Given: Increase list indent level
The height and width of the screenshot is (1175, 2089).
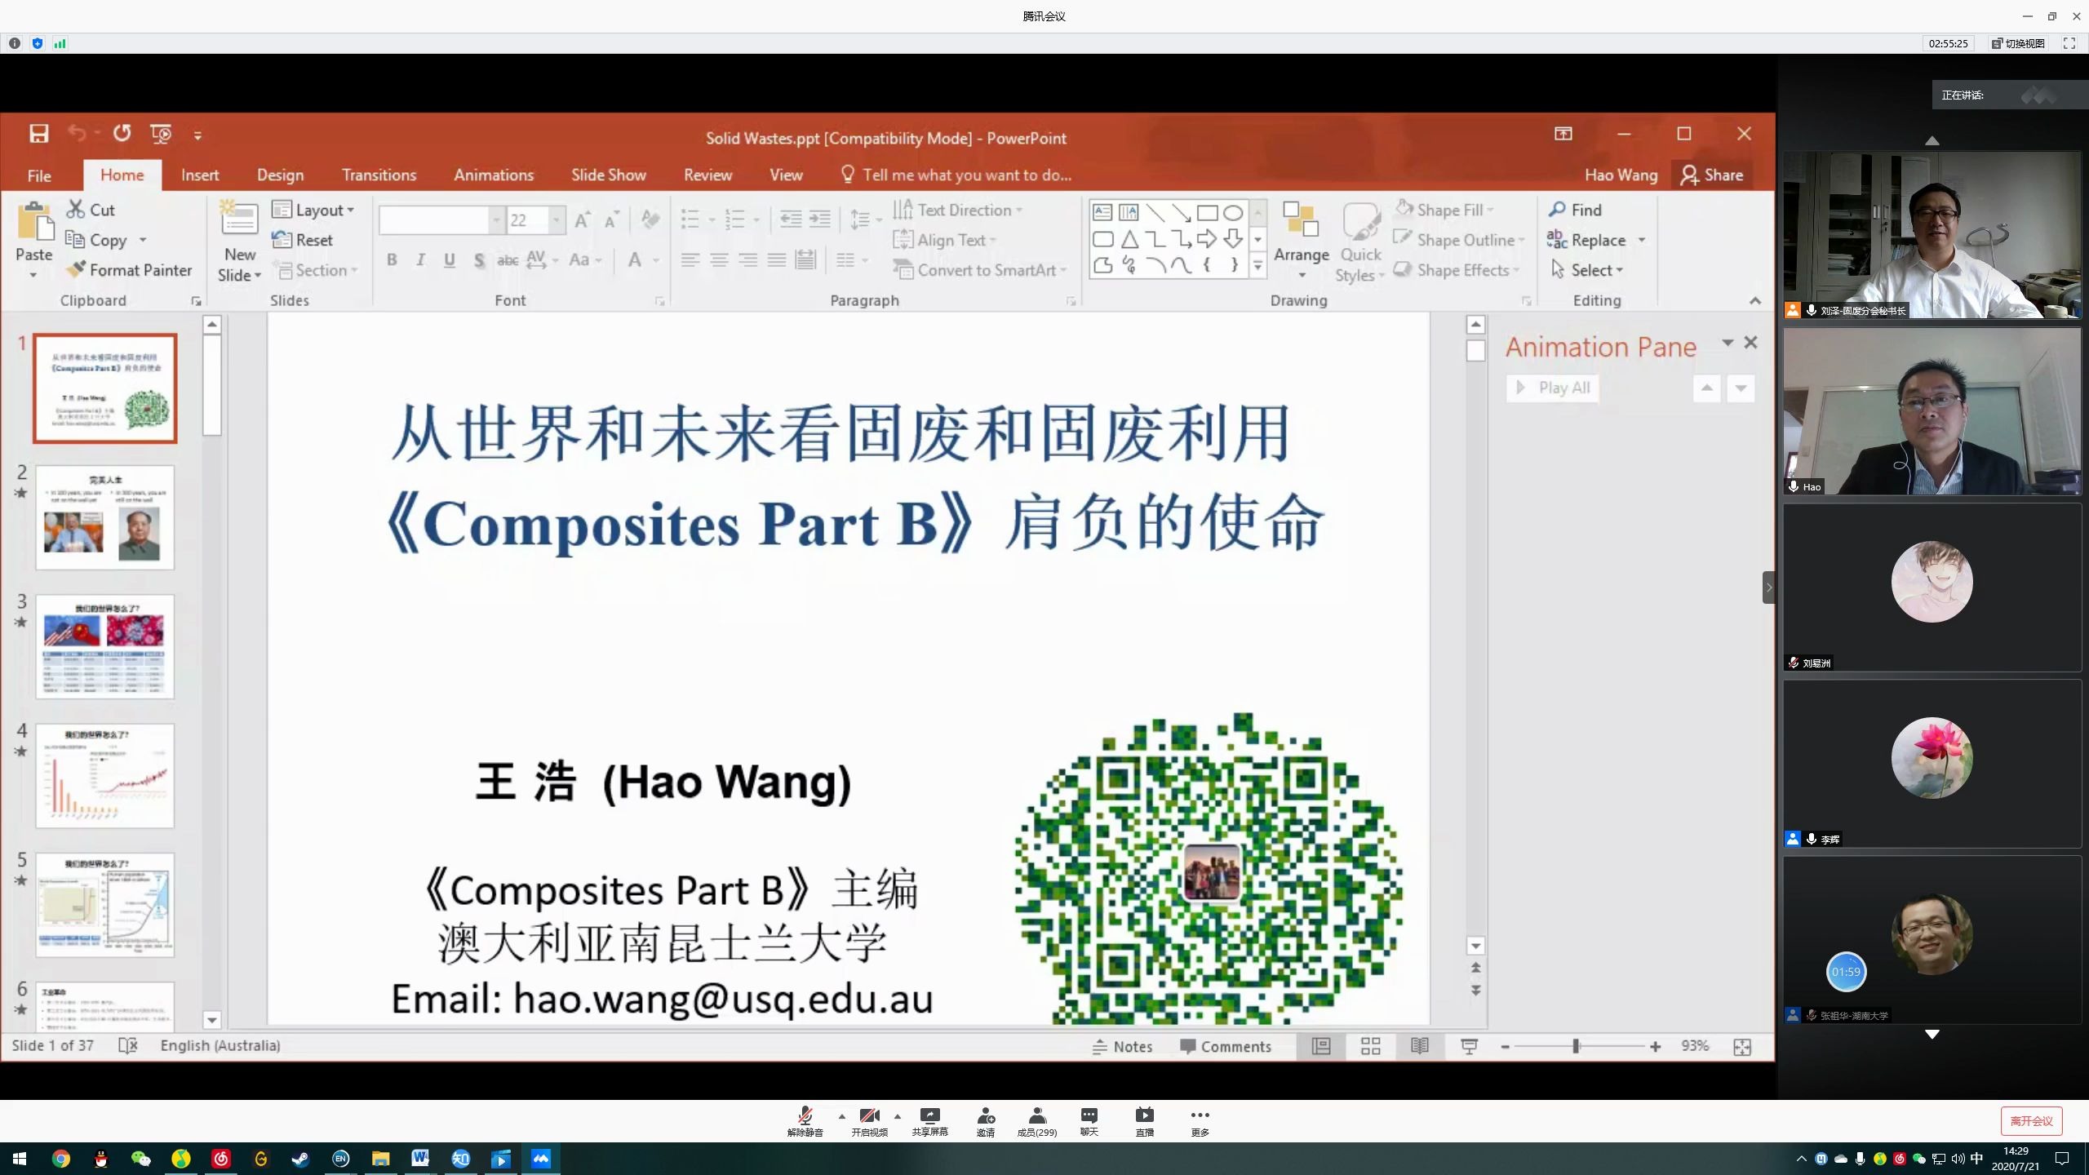Looking at the screenshot, I should tap(819, 219).
